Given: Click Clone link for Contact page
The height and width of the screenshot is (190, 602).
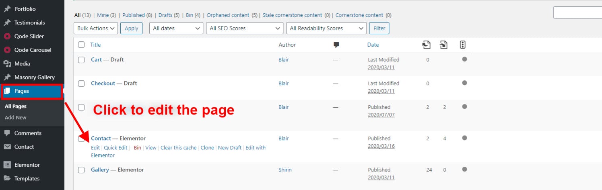Looking at the screenshot, I should [207, 148].
